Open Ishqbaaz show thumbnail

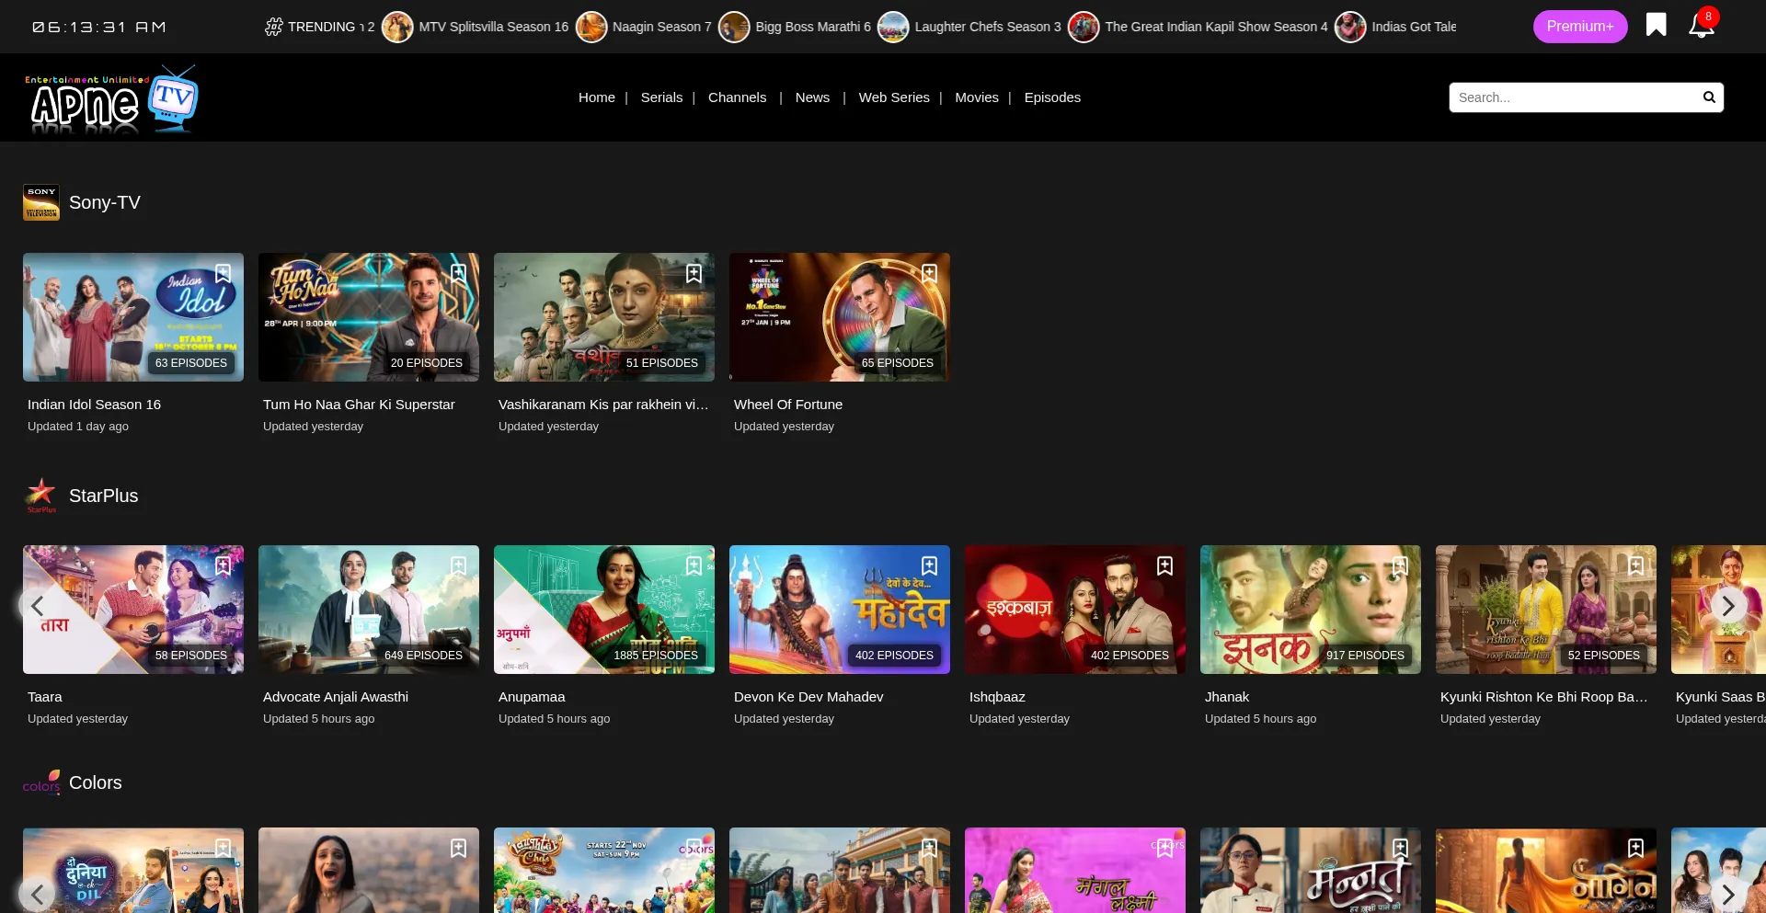click(1075, 610)
